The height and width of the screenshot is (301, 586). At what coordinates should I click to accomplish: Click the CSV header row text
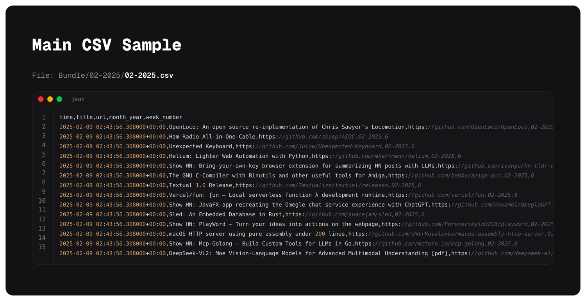click(121, 117)
